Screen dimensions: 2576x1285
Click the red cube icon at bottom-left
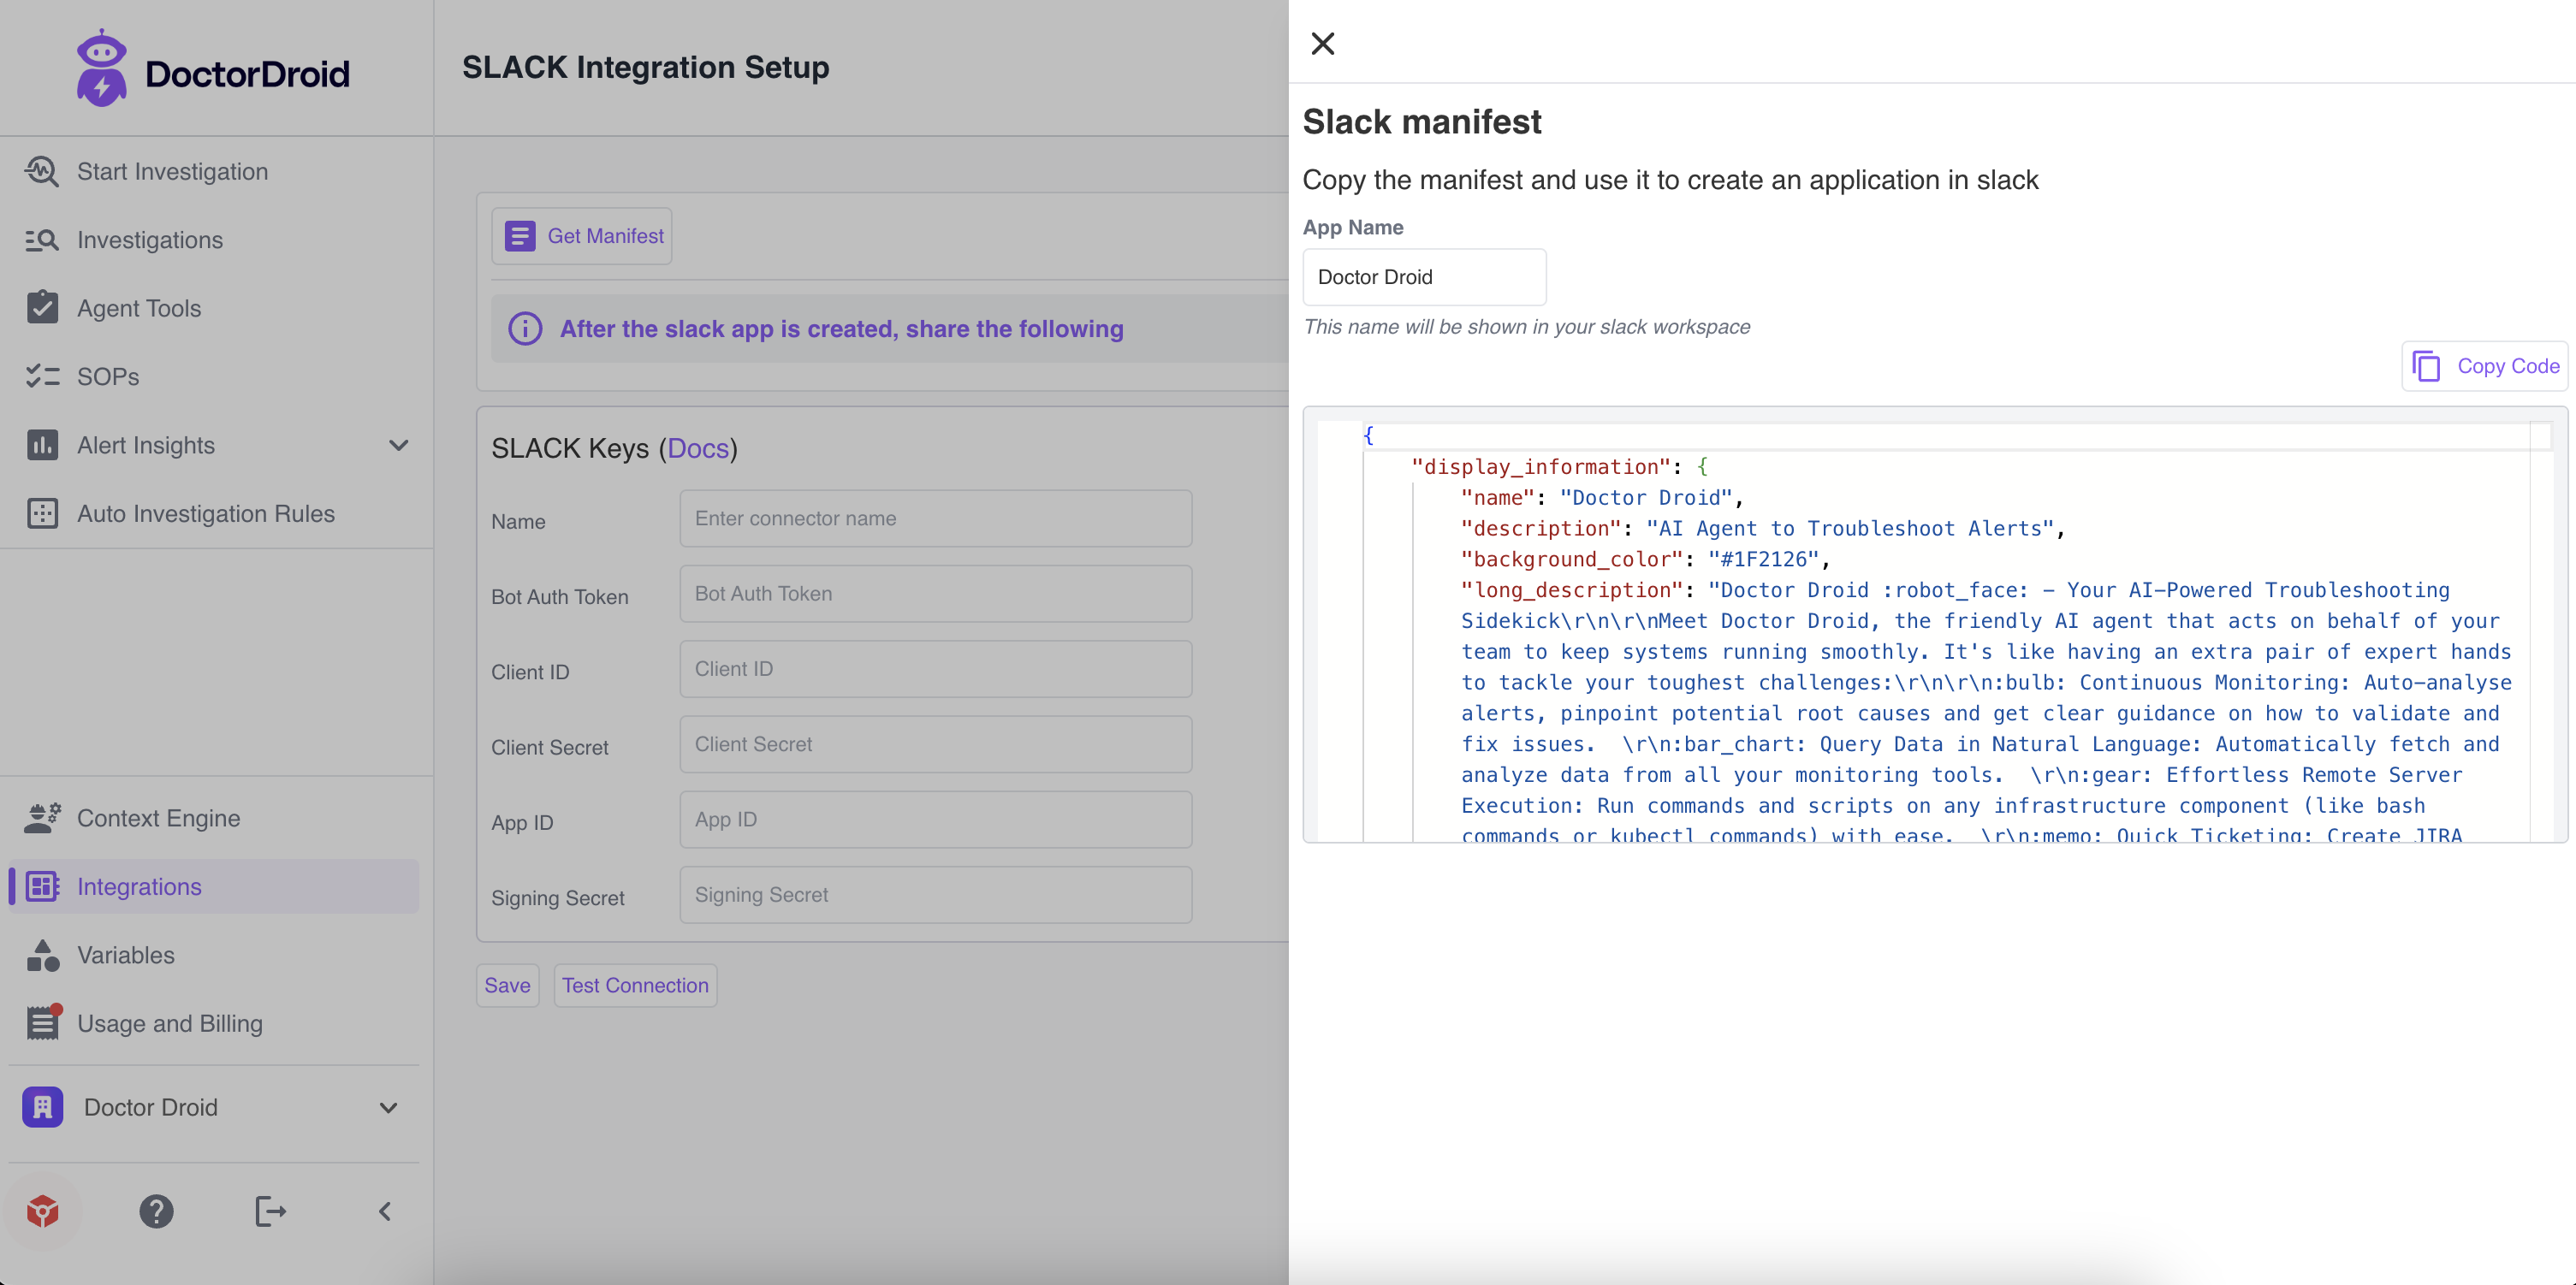(x=42, y=1211)
